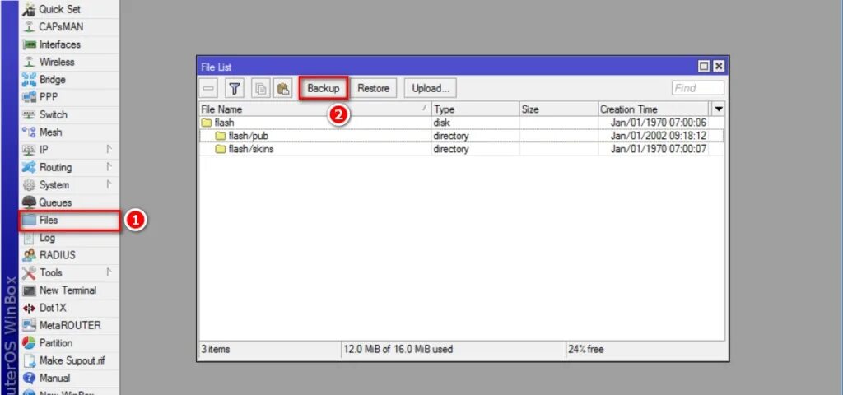Click the paste icon in File List toolbar
Screen dimensions: 843x395
283,88
